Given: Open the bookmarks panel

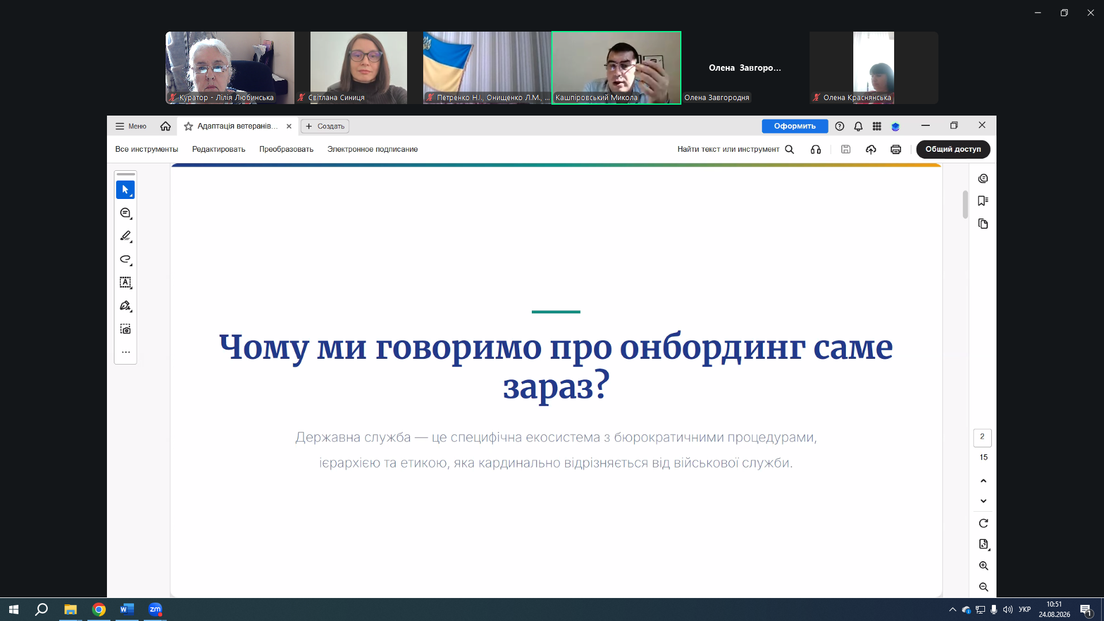Looking at the screenshot, I should pos(983,201).
